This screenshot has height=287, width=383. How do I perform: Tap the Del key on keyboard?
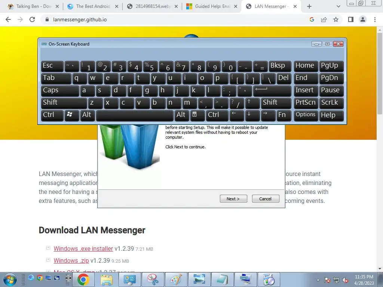284,78
